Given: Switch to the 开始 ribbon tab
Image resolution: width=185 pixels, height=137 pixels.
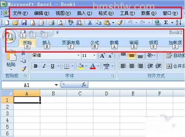Looking at the screenshot, I should click(x=27, y=43).
